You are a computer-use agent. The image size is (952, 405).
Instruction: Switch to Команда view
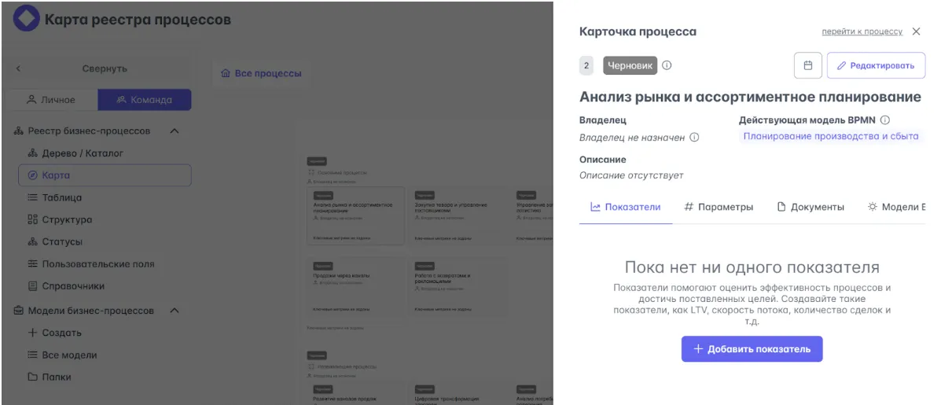click(x=144, y=100)
